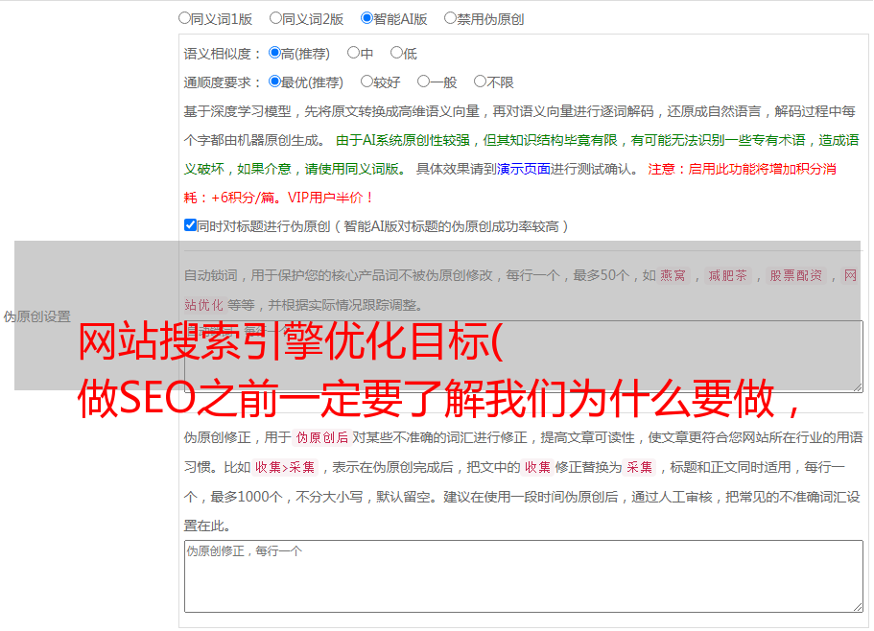Click the 收集>采集 example term
This screenshot has height=631, width=874.
pos(285,467)
